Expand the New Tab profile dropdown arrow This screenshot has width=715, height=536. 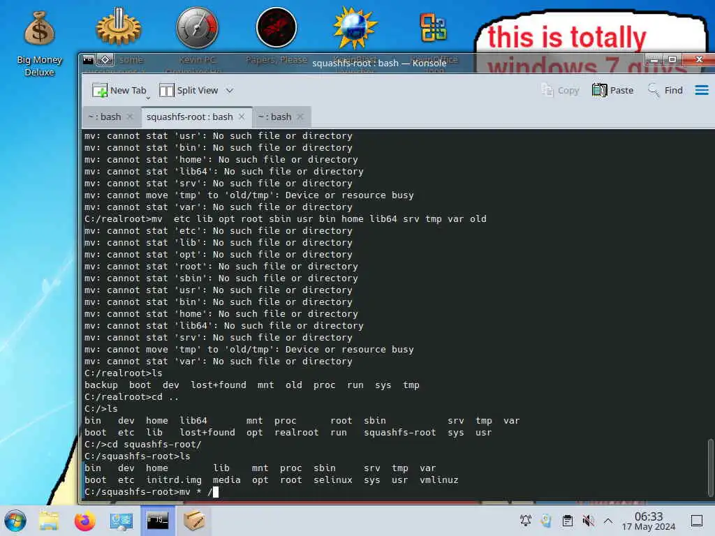[148, 98]
